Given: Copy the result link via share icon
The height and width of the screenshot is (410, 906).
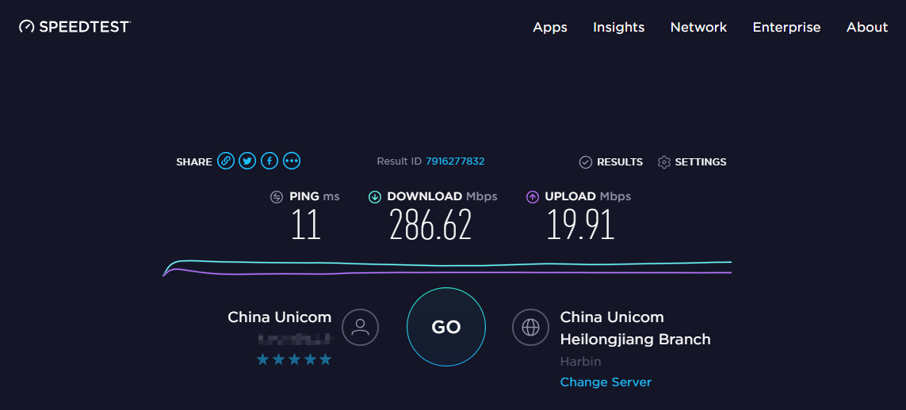Looking at the screenshot, I should click(226, 161).
